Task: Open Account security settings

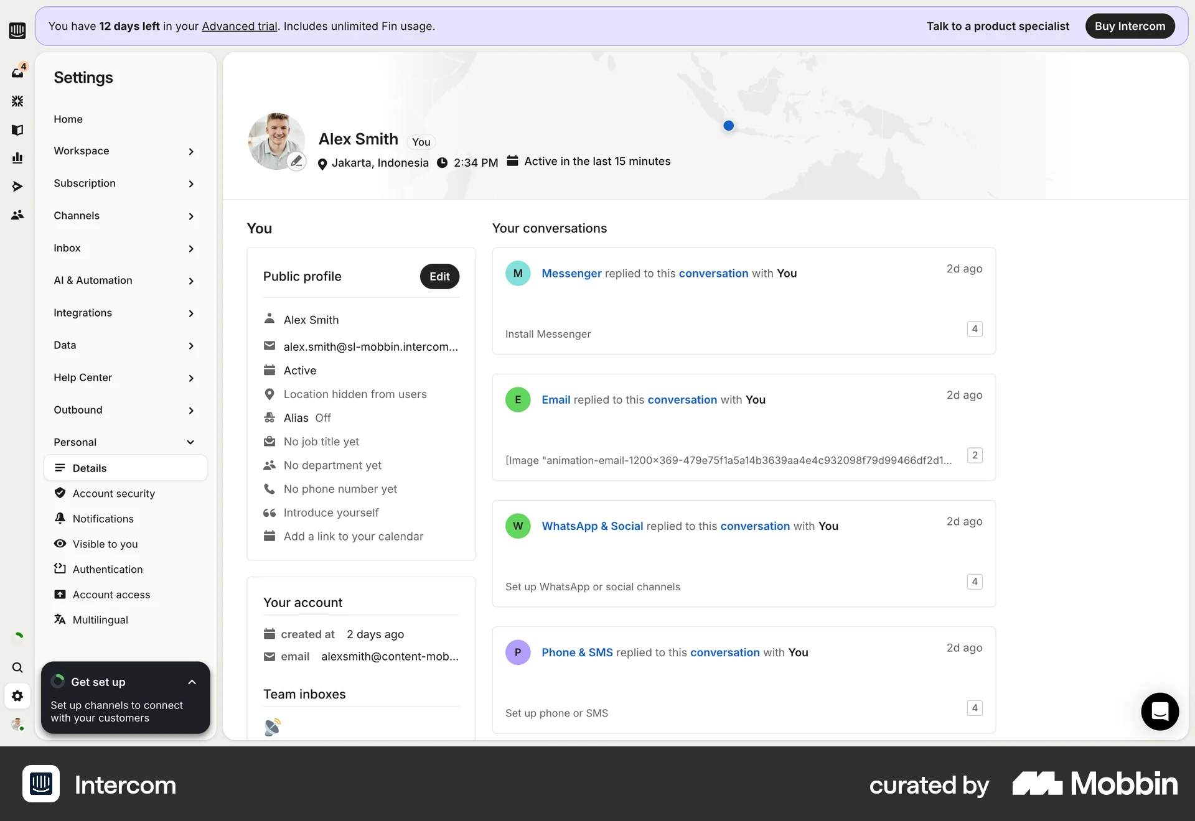Action: [x=113, y=493]
